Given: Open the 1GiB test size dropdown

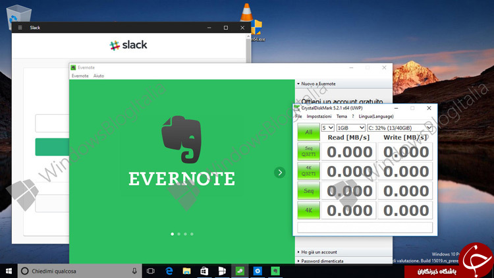Looking at the screenshot, I should pyautogui.click(x=350, y=128).
